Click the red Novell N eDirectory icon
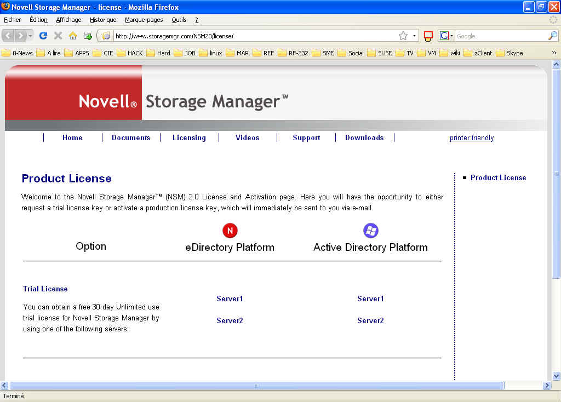This screenshot has height=402, width=561. [x=230, y=231]
